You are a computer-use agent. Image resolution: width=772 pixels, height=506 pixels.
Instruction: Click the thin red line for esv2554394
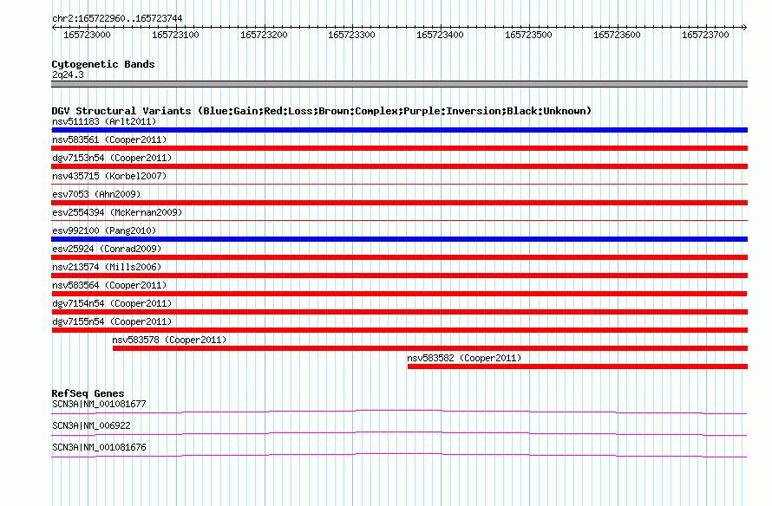click(x=399, y=221)
